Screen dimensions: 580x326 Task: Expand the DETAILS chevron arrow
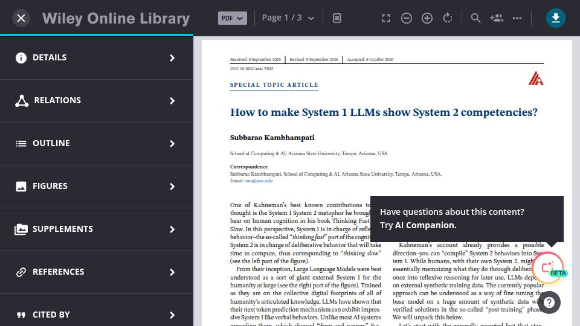172,58
